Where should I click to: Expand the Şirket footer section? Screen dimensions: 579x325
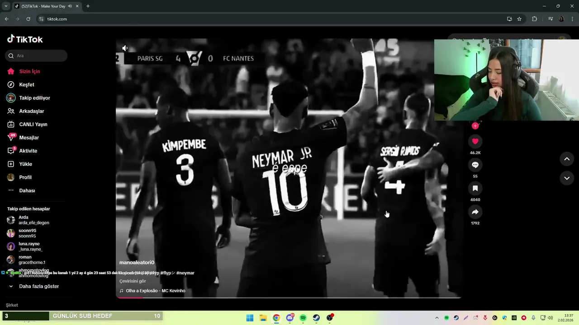coord(12,305)
